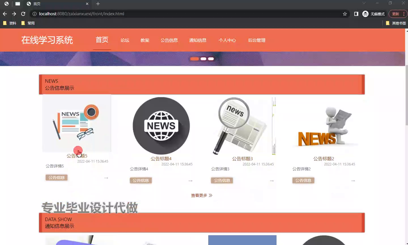Open 后台管理 in navigation bar

pyautogui.click(x=257, y=40)
